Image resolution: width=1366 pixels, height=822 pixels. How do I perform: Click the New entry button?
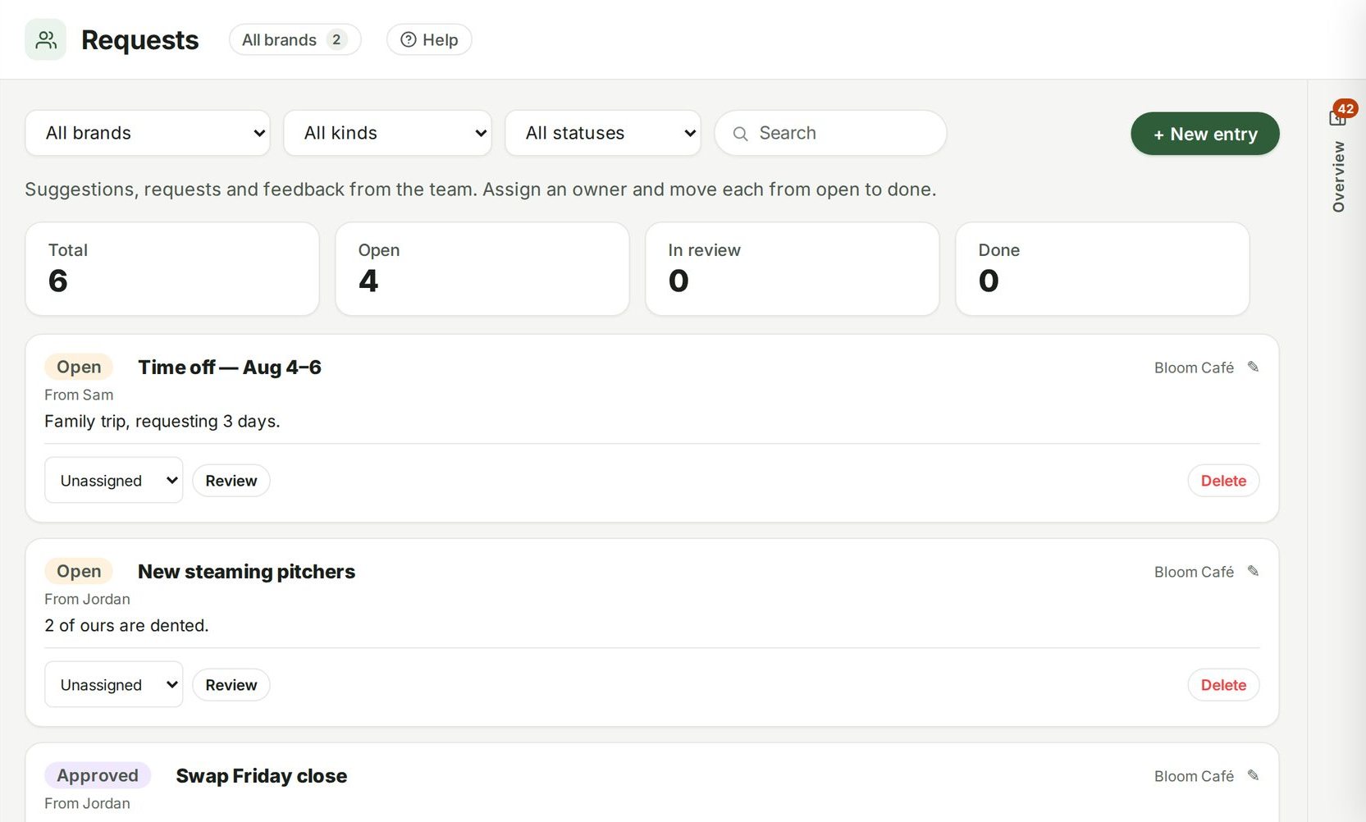coord(1205,134)
